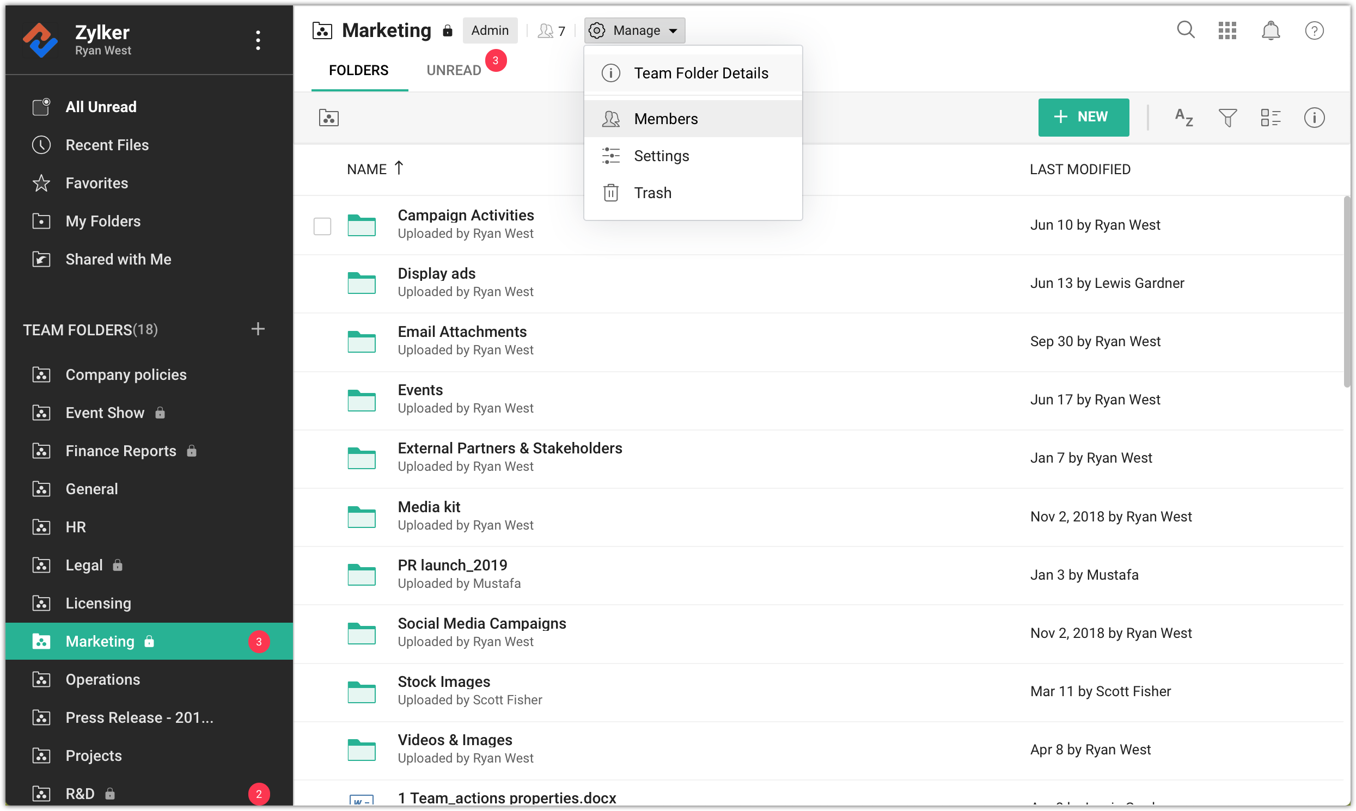
Task: Click the green NEW button
Action: tap(1083, 117)
